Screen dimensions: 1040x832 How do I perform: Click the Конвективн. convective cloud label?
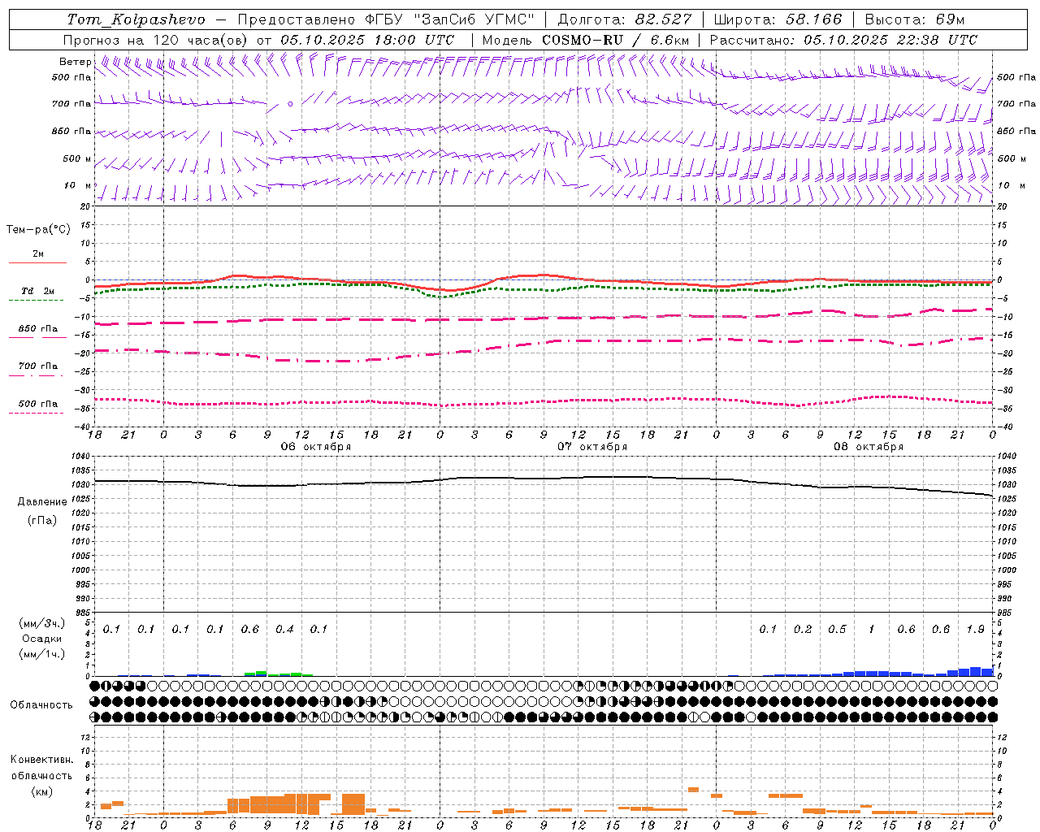coord(41,760)
